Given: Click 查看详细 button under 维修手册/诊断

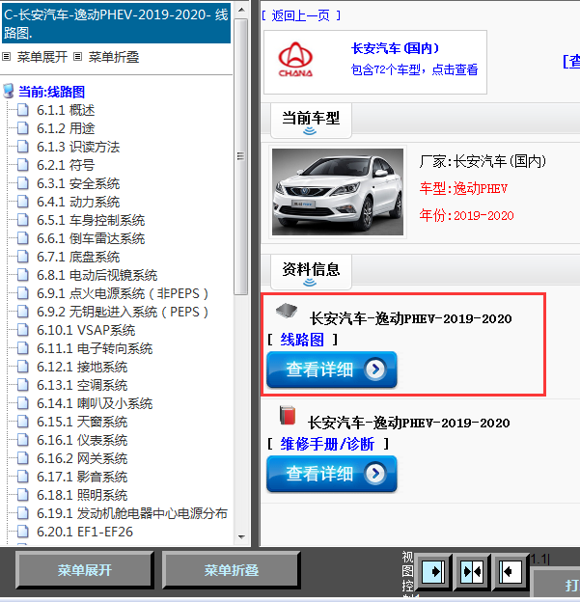Looking at the screenshot, I should coord(332,474).
